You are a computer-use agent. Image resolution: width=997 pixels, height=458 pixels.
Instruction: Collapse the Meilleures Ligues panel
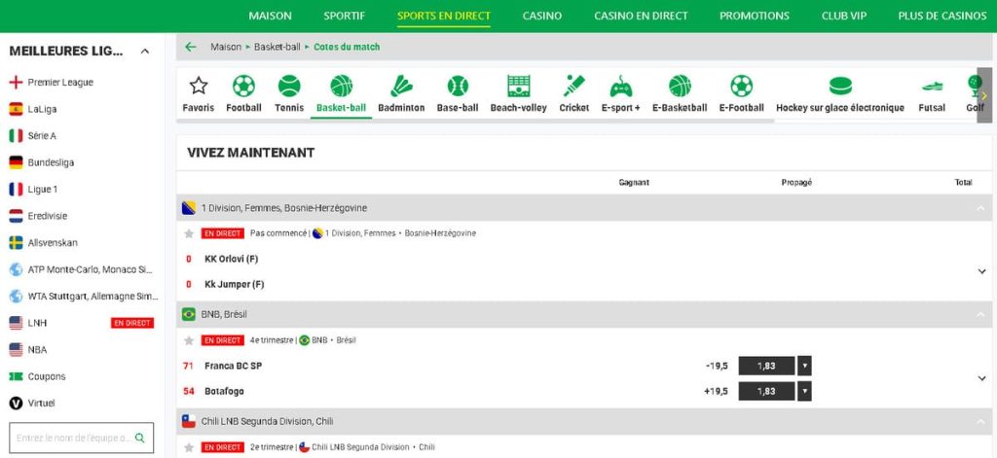pyautogui.click(x=144, y=52)
